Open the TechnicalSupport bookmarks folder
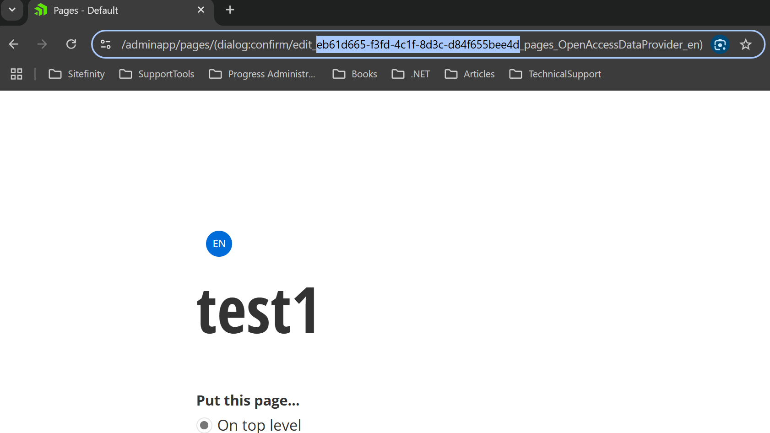 coord(555,74)
